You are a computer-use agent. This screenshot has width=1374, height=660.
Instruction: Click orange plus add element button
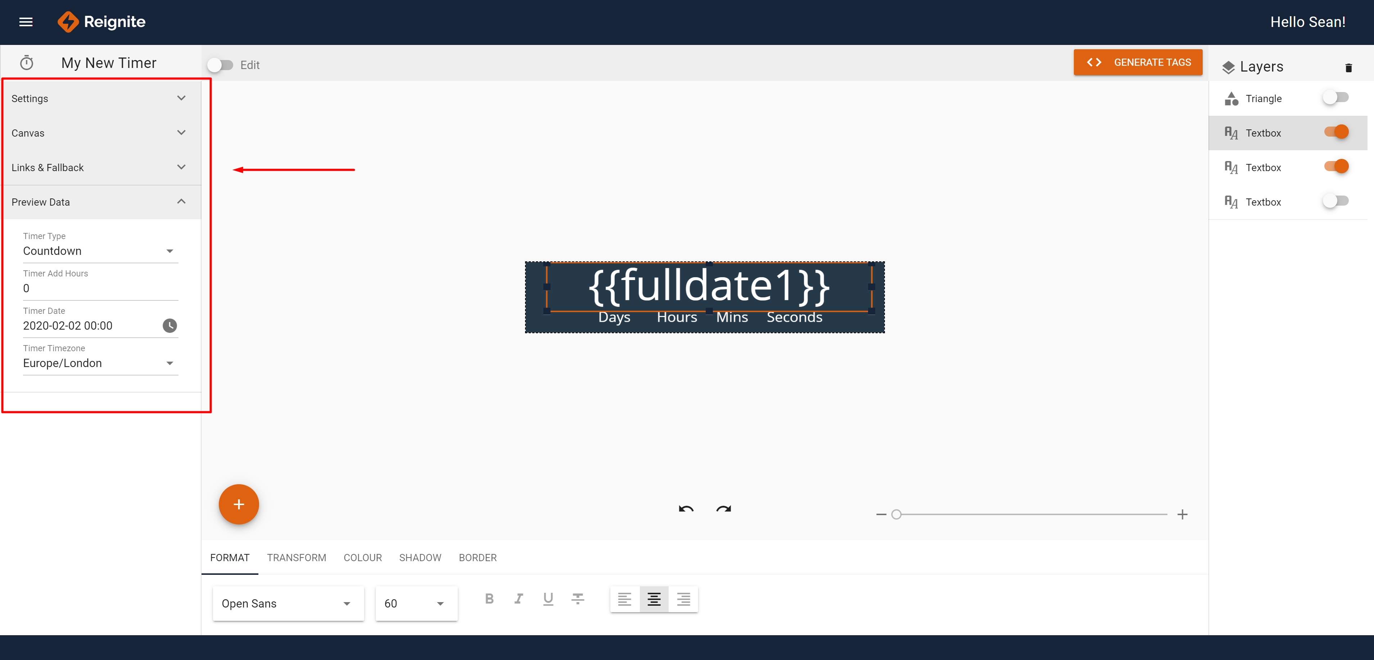tap(239, 504)
